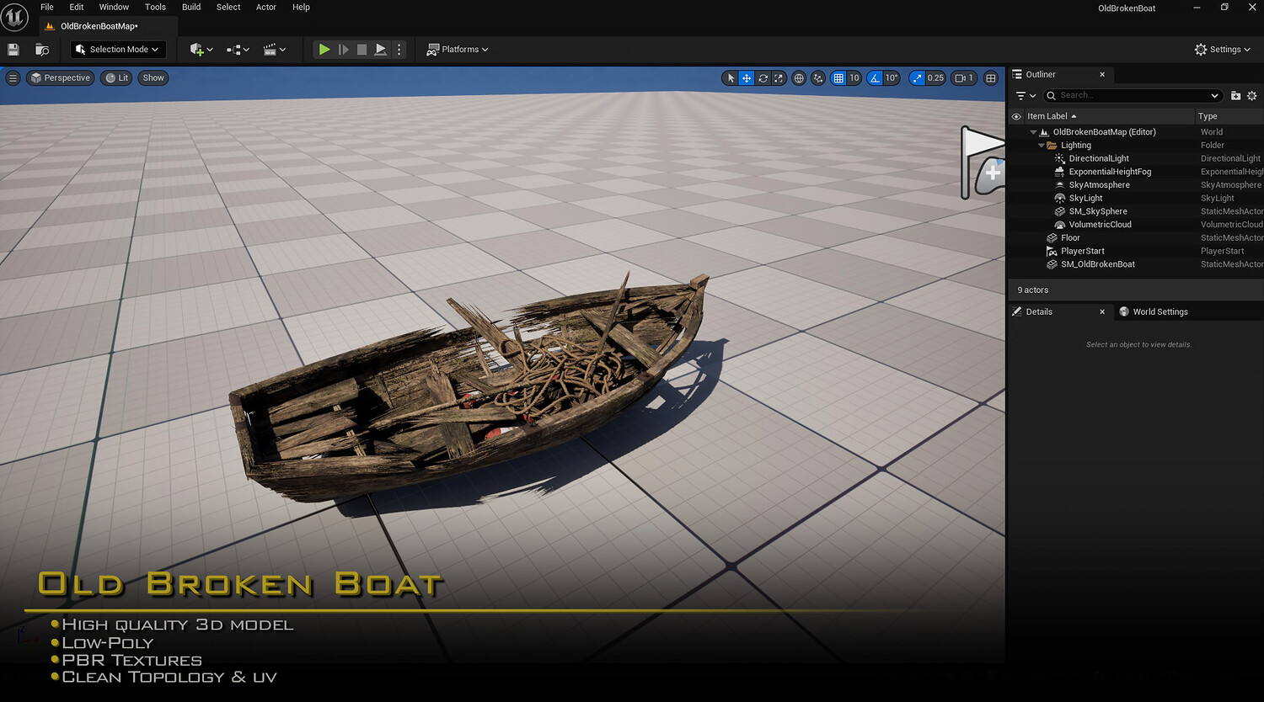
Task: Open the Settings dropdown at top right
Action: click(1223, 50)
